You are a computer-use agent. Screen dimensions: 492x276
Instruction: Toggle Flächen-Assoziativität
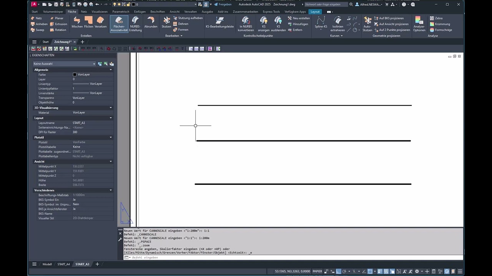tap(119, 24)
